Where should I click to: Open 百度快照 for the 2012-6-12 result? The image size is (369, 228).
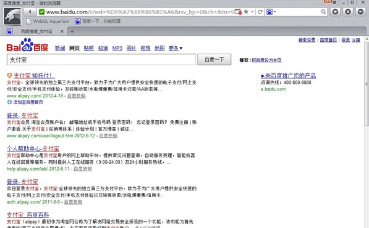108,136
